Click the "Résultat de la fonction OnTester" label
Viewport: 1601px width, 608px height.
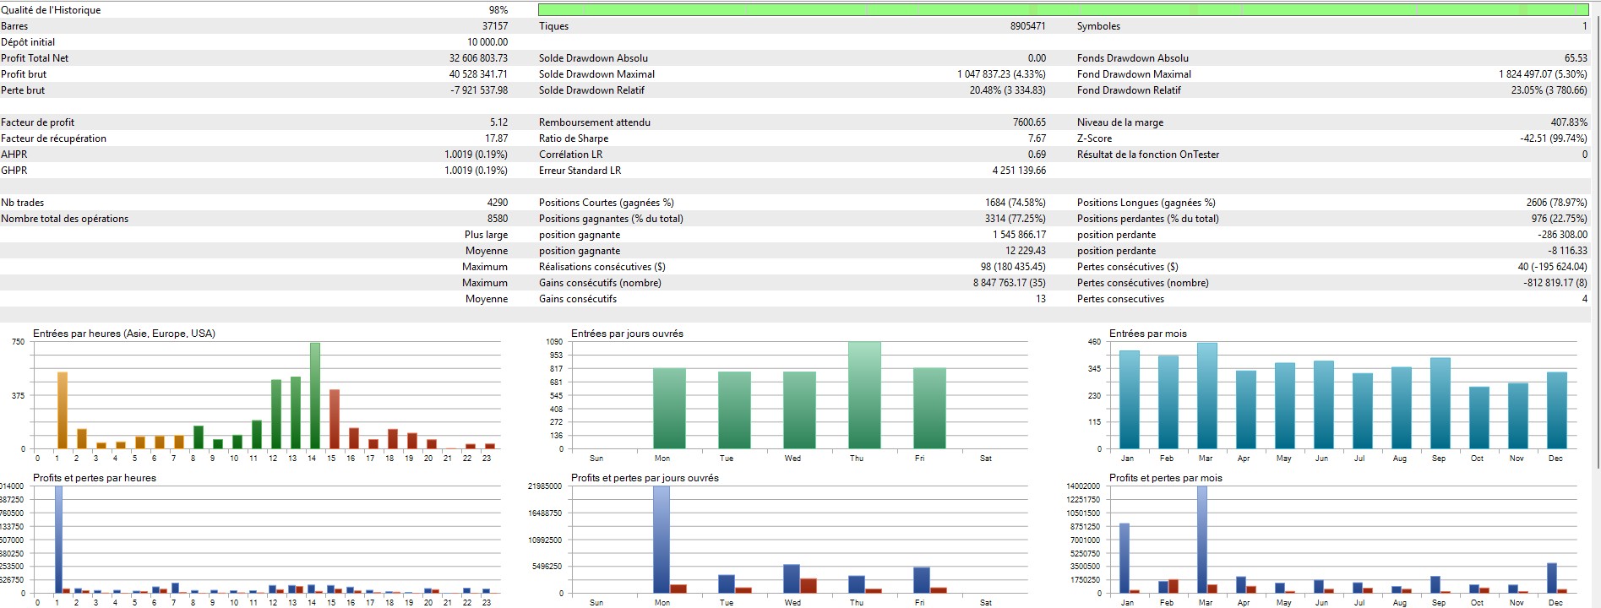pyautogui.click(x=1148, y=155)
